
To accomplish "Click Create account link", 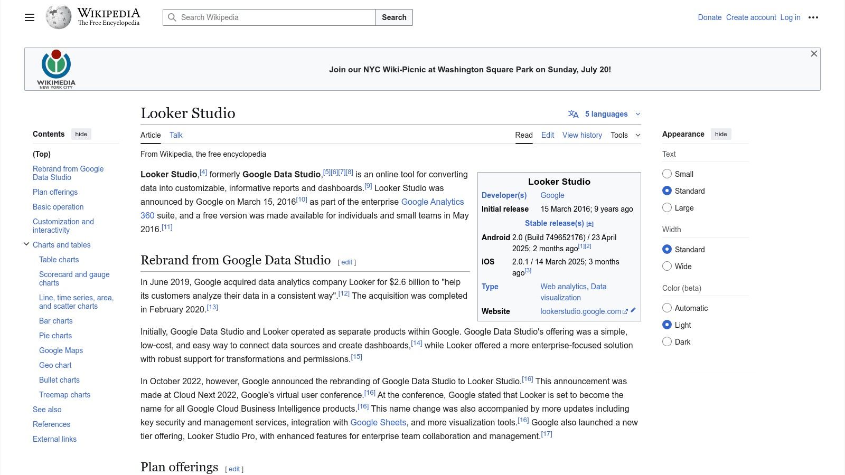I will pyautogui.click(x=751, y=17).
